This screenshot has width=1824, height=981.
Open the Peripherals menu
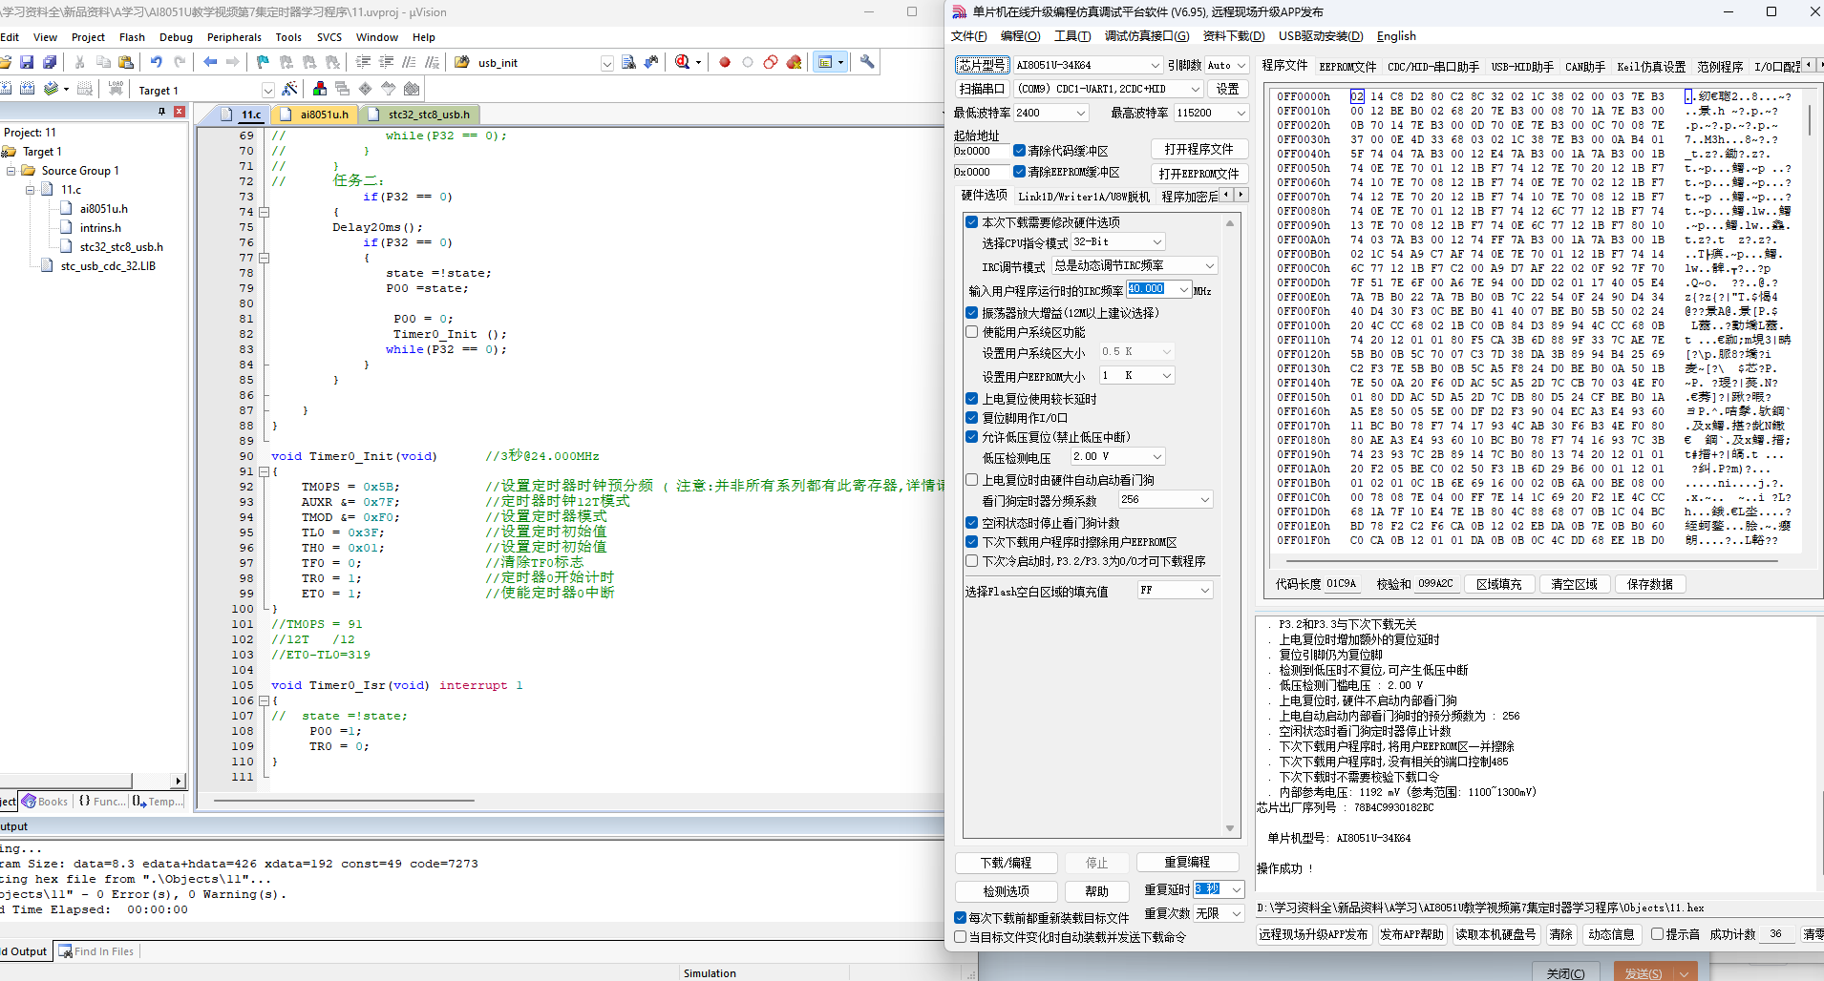[x=234, y=37]
